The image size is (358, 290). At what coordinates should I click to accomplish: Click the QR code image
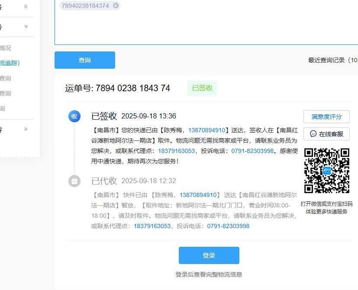(x=327, y=171)
